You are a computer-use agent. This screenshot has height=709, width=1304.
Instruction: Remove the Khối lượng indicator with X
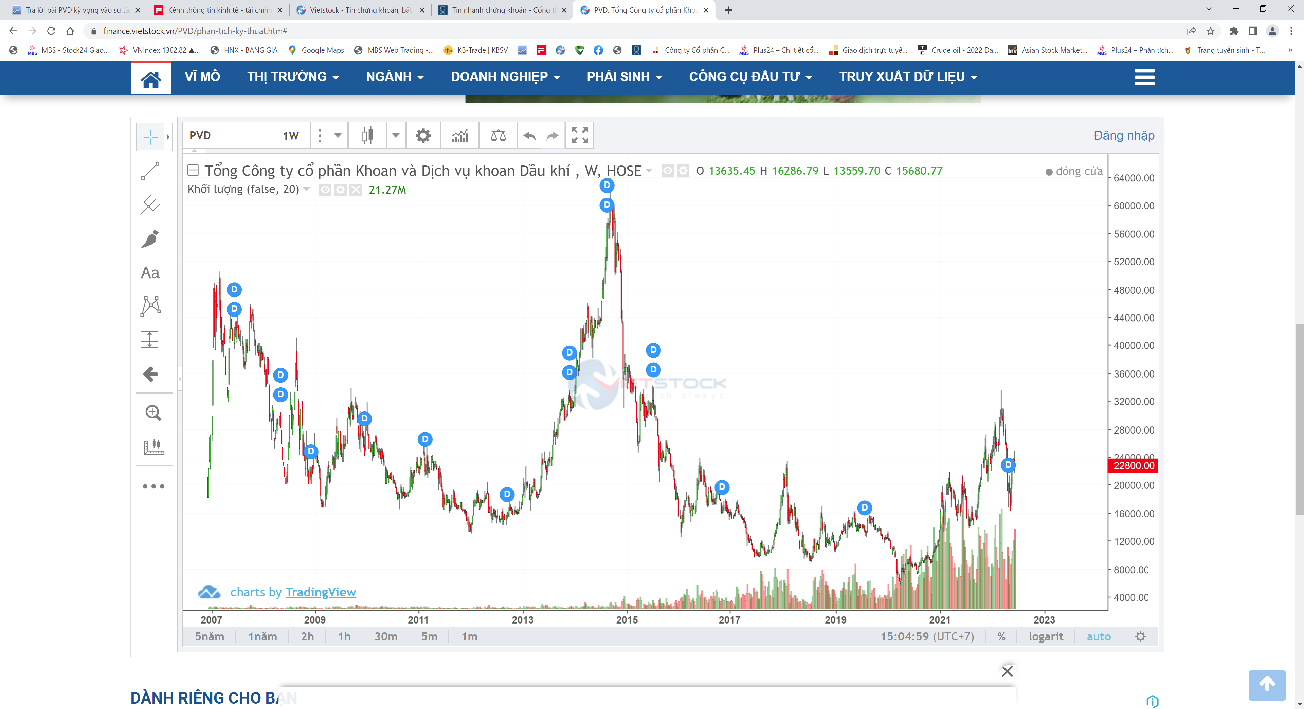[356, 190]
